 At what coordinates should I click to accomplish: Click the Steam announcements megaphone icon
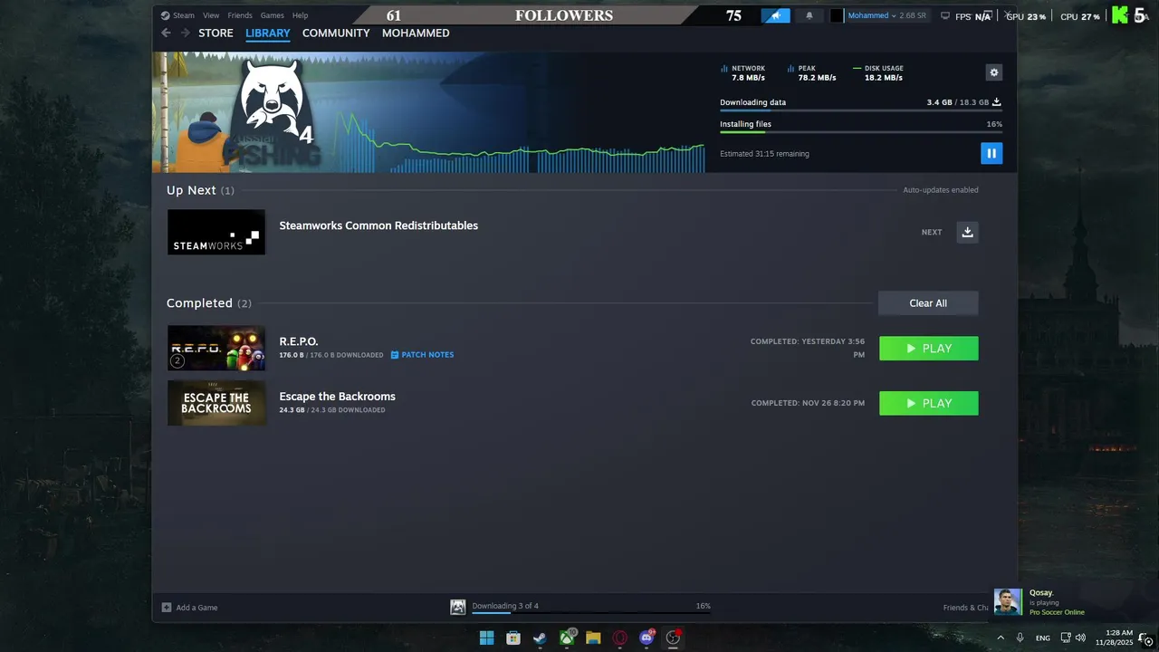776,15
